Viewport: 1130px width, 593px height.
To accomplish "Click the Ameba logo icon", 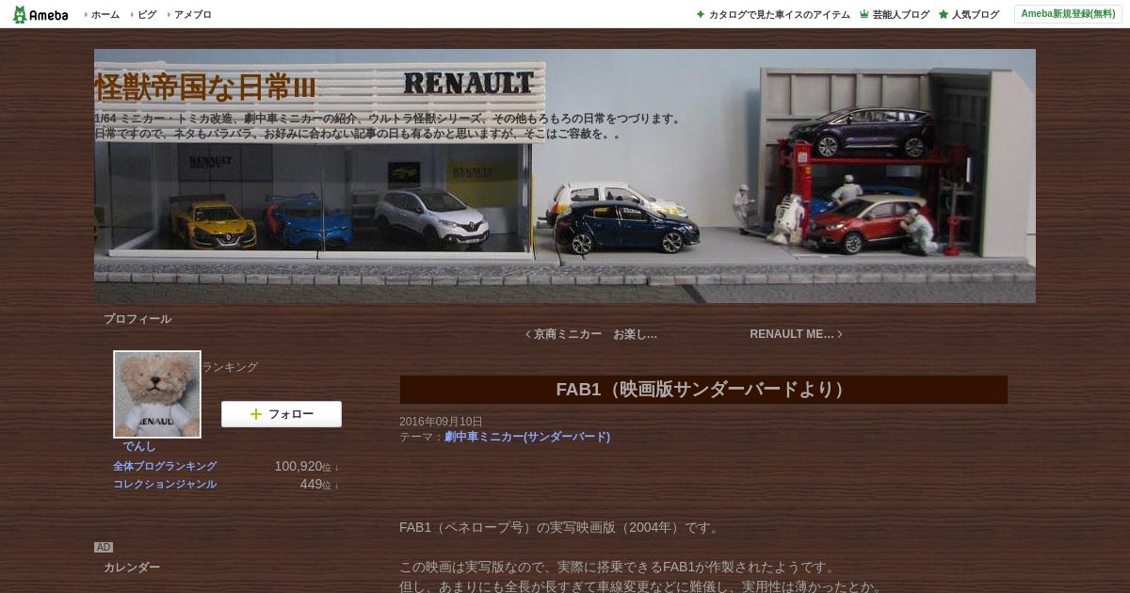I will click(x=40, y=14).
